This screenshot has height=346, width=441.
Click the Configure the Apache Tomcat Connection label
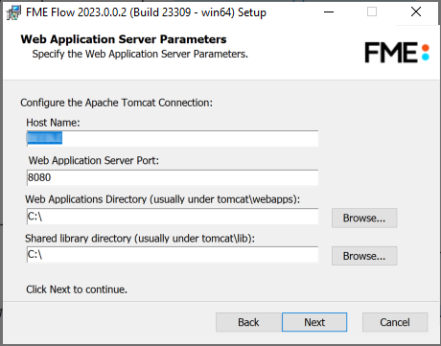(x=116, y=103)
